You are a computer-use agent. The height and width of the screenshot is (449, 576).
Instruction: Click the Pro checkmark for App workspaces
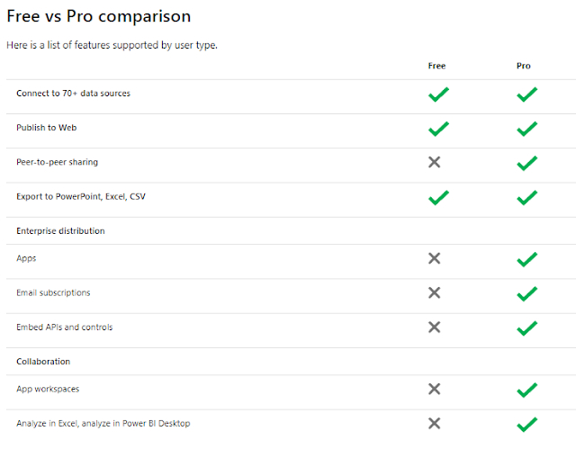[526, 390]
